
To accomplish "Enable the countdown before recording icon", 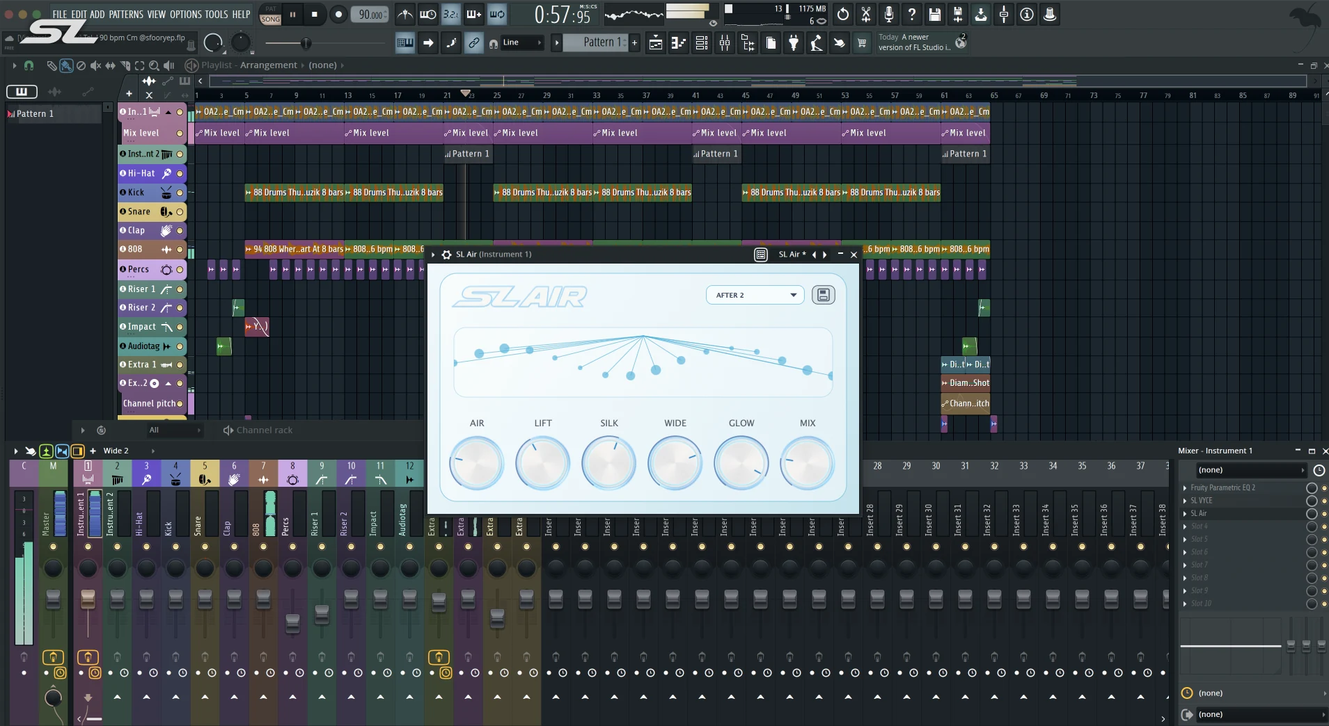I will coord(451,14).
